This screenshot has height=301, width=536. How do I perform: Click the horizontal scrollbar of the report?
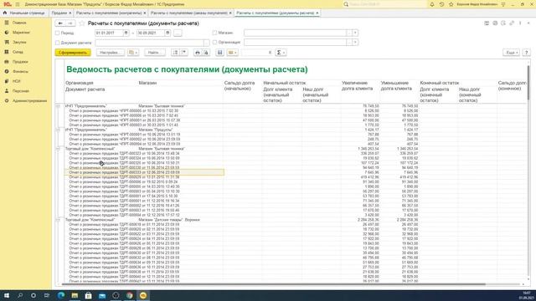tap(274, 284)
